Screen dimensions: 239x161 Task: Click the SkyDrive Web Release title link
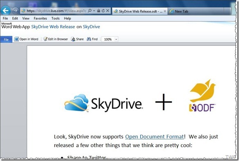pos(53,27)
